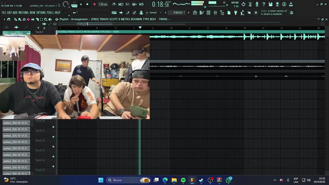Select playlist Draw pencil tool
Viewport: 329px width, 185px height.
tap(15, 19)
